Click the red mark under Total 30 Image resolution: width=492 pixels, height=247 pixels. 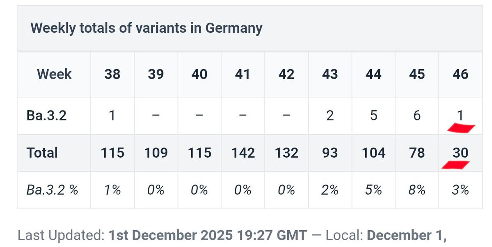tap(455, 165)
